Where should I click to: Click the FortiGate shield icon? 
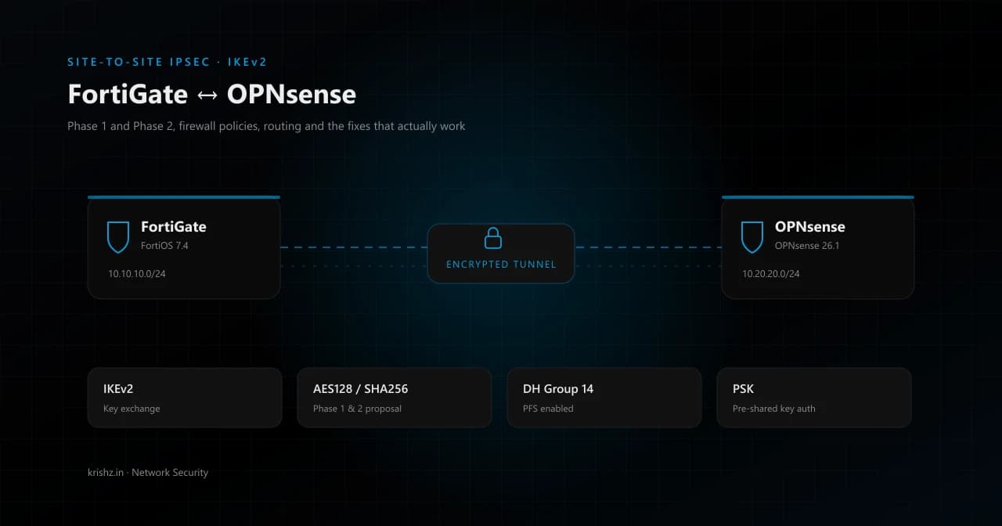click(118, 237)
